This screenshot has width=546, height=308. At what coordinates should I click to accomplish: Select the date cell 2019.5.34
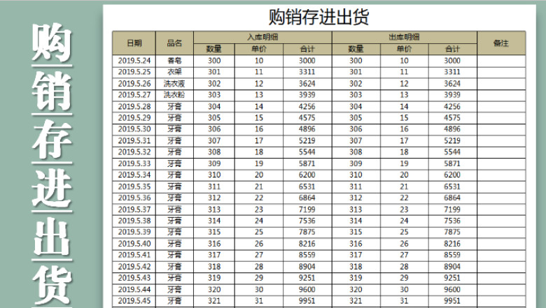coord(134,175)
